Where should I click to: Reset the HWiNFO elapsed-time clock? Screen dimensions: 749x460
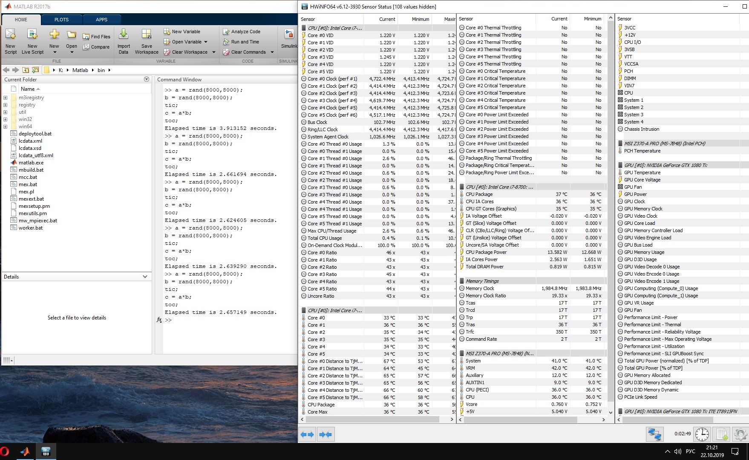coord(702,434)
